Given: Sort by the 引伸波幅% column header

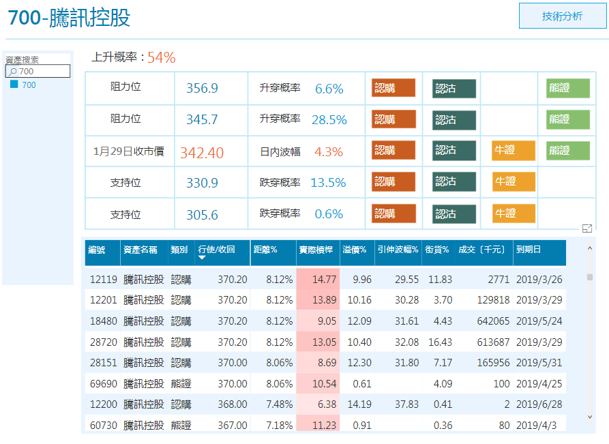Looking at the screenshot, I should point(398,253).
